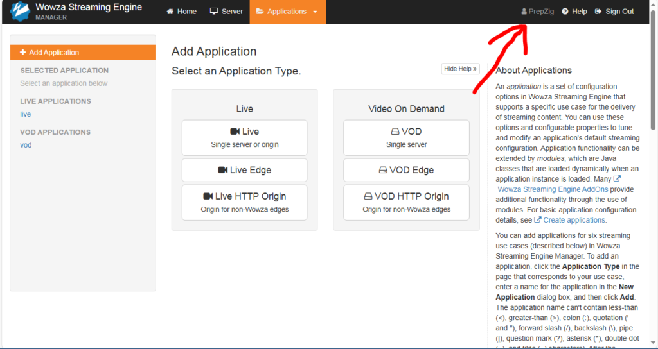Open Wowza Streaming Engine AddOns link
This screenshot has width=658, height=349.
point(553,189)
